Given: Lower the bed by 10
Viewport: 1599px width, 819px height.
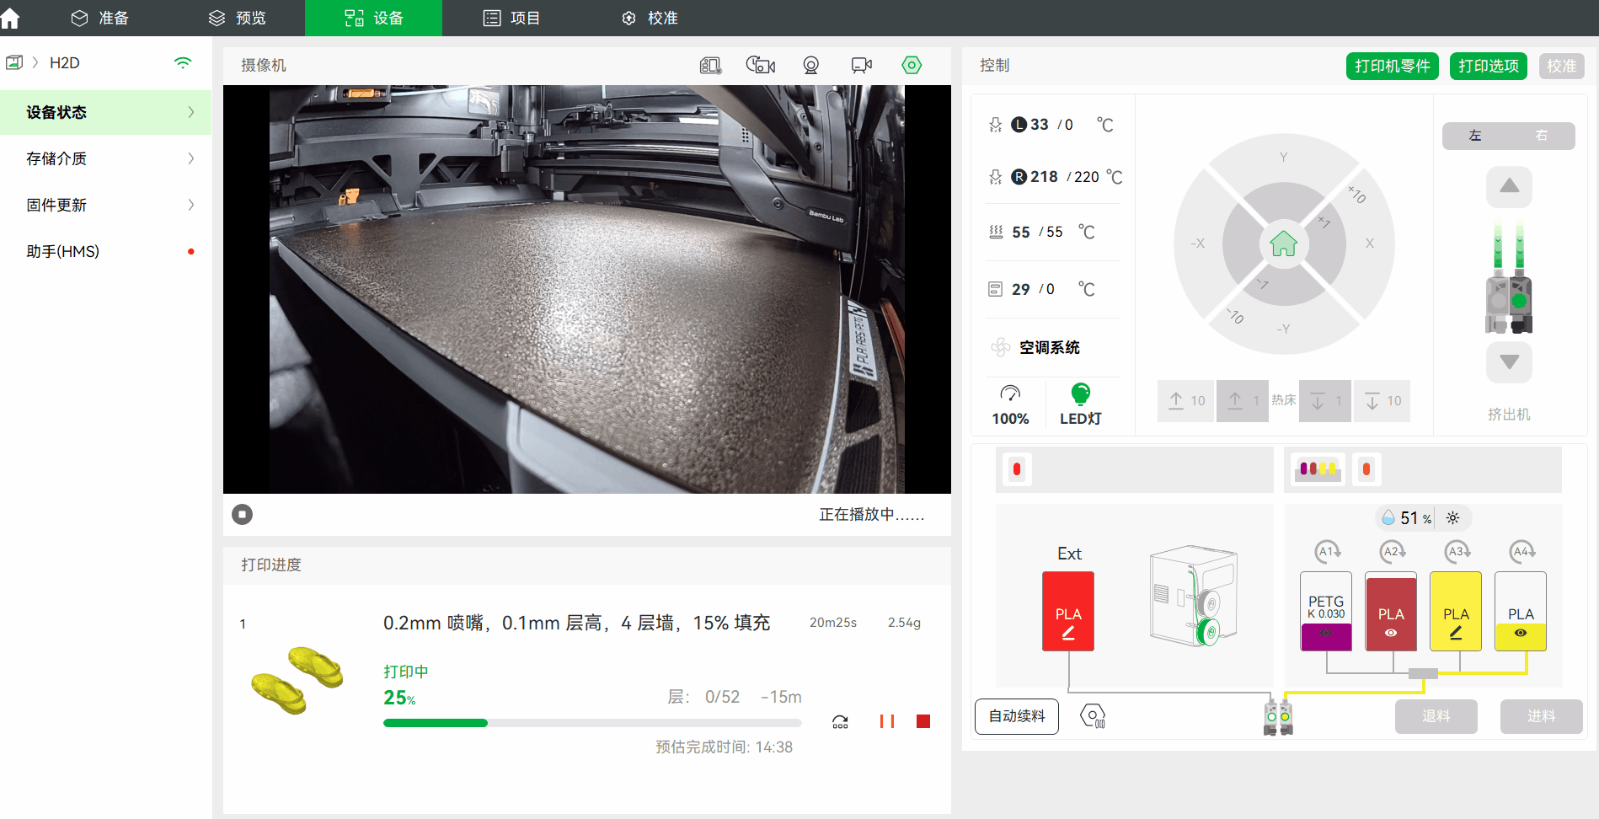Looking at the screenshot, I should (x=1382, y=401).
